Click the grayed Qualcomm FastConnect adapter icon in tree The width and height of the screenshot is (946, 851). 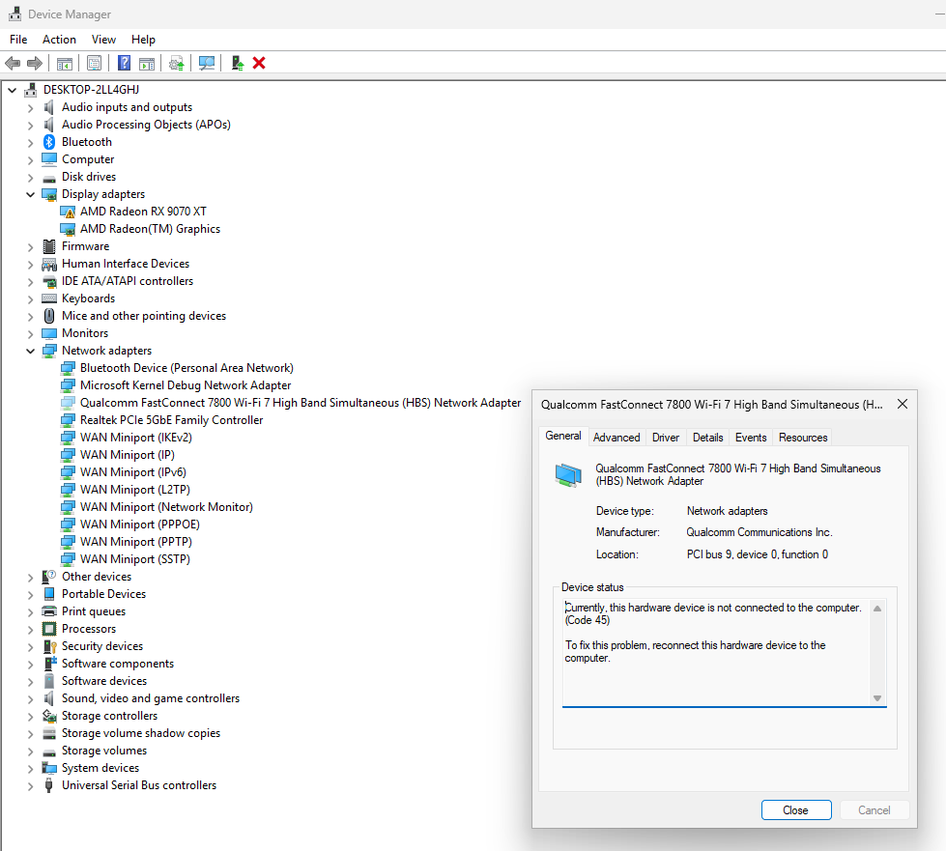68,403
